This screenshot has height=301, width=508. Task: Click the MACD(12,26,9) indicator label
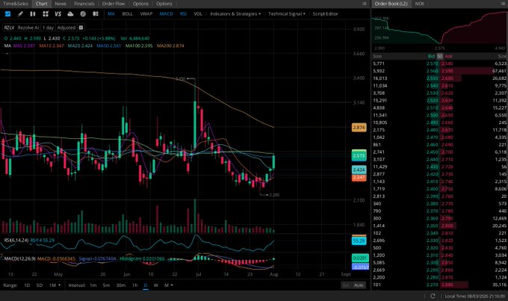point(19,258)
